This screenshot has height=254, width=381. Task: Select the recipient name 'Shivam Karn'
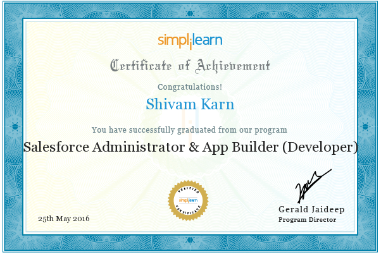pos(190,104)
